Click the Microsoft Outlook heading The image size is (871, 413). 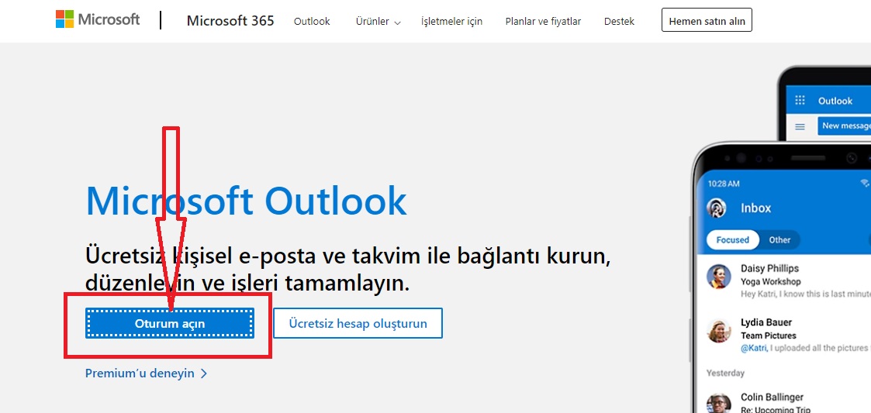[x=246, y=201]
